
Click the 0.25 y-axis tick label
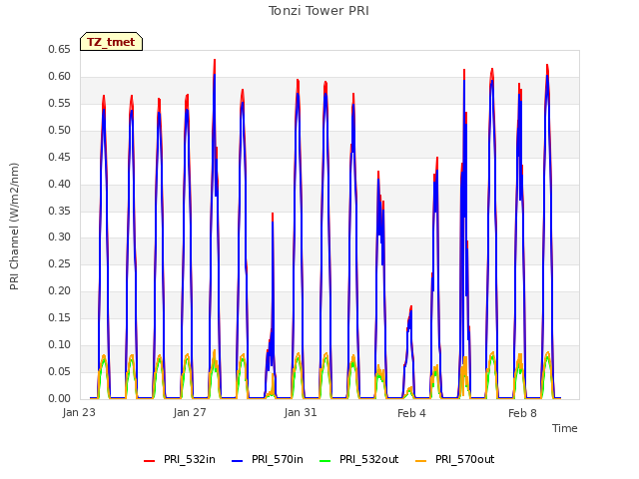coord(60,263)
